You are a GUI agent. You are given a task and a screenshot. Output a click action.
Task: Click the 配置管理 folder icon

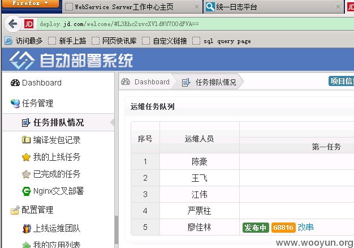point(15,210)
